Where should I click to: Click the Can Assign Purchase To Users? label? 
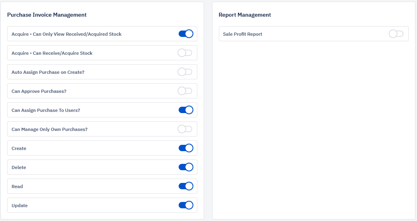46,110
